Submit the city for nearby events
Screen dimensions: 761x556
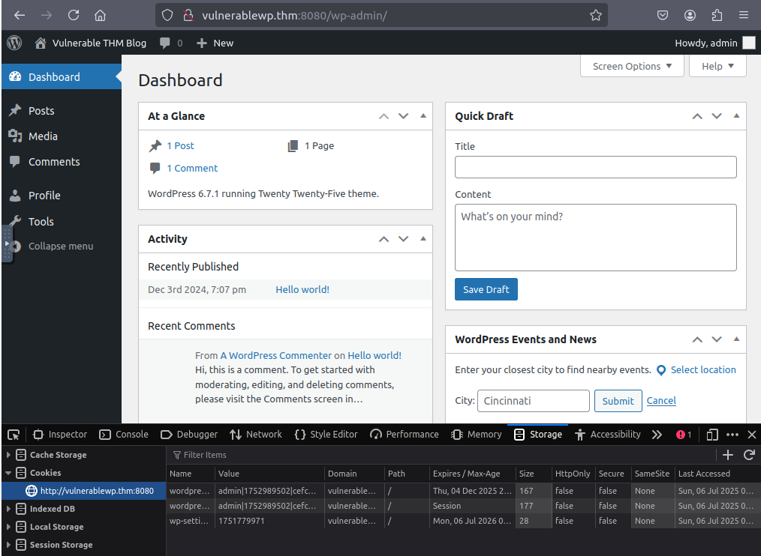coord(618,401)
